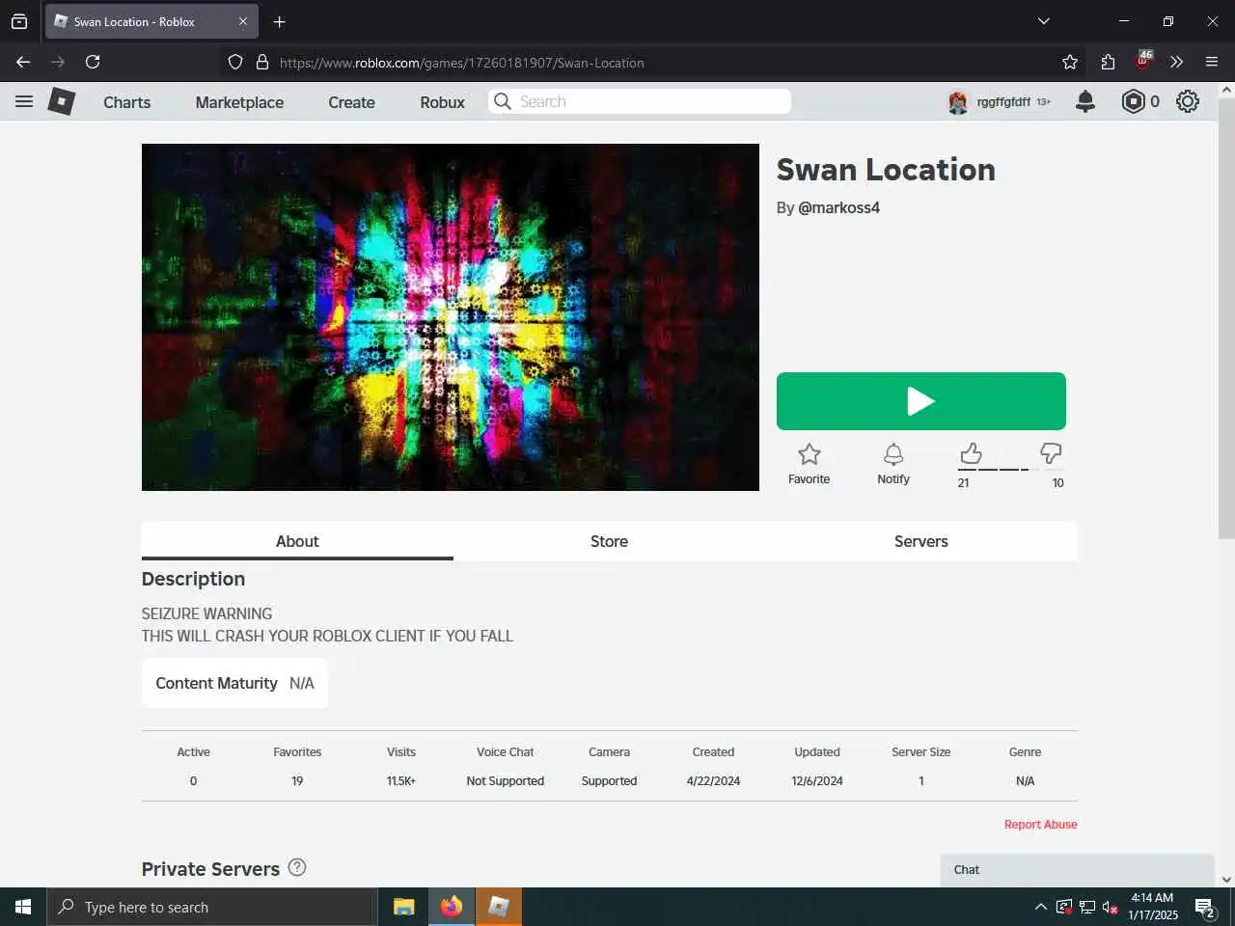The width and height of the screenshot is (1235, 926).
Task: Expand the Chat panel
Action: [x=1077, y=870]
